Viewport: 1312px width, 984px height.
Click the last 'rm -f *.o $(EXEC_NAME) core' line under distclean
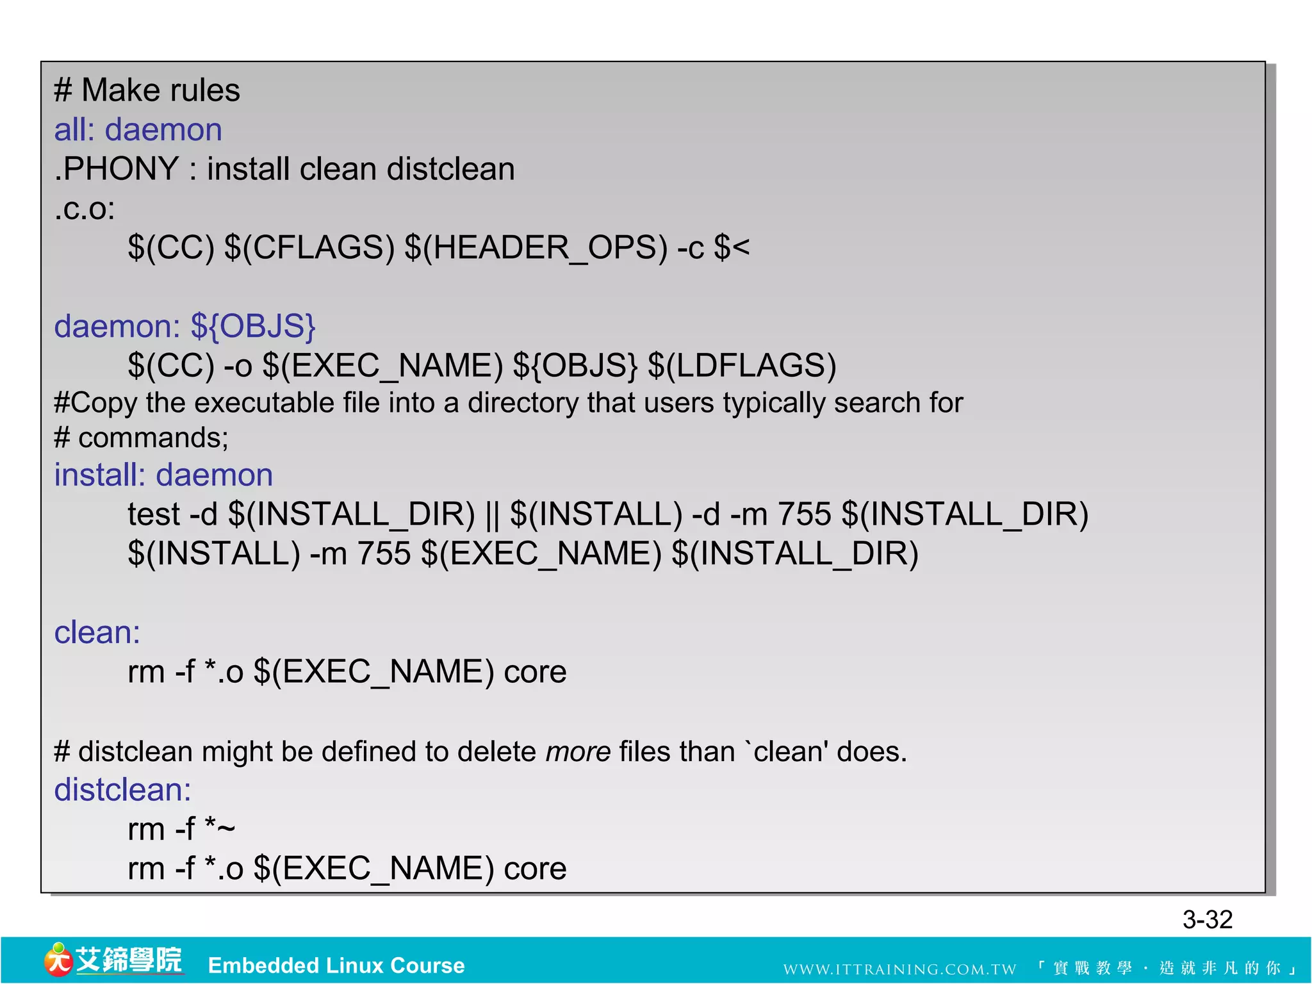(347, 869)
